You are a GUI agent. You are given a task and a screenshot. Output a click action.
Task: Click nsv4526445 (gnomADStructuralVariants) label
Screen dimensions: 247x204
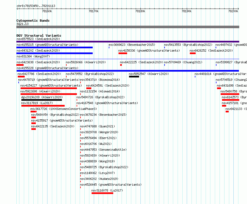pyautogui.click(x=111, y=185)
